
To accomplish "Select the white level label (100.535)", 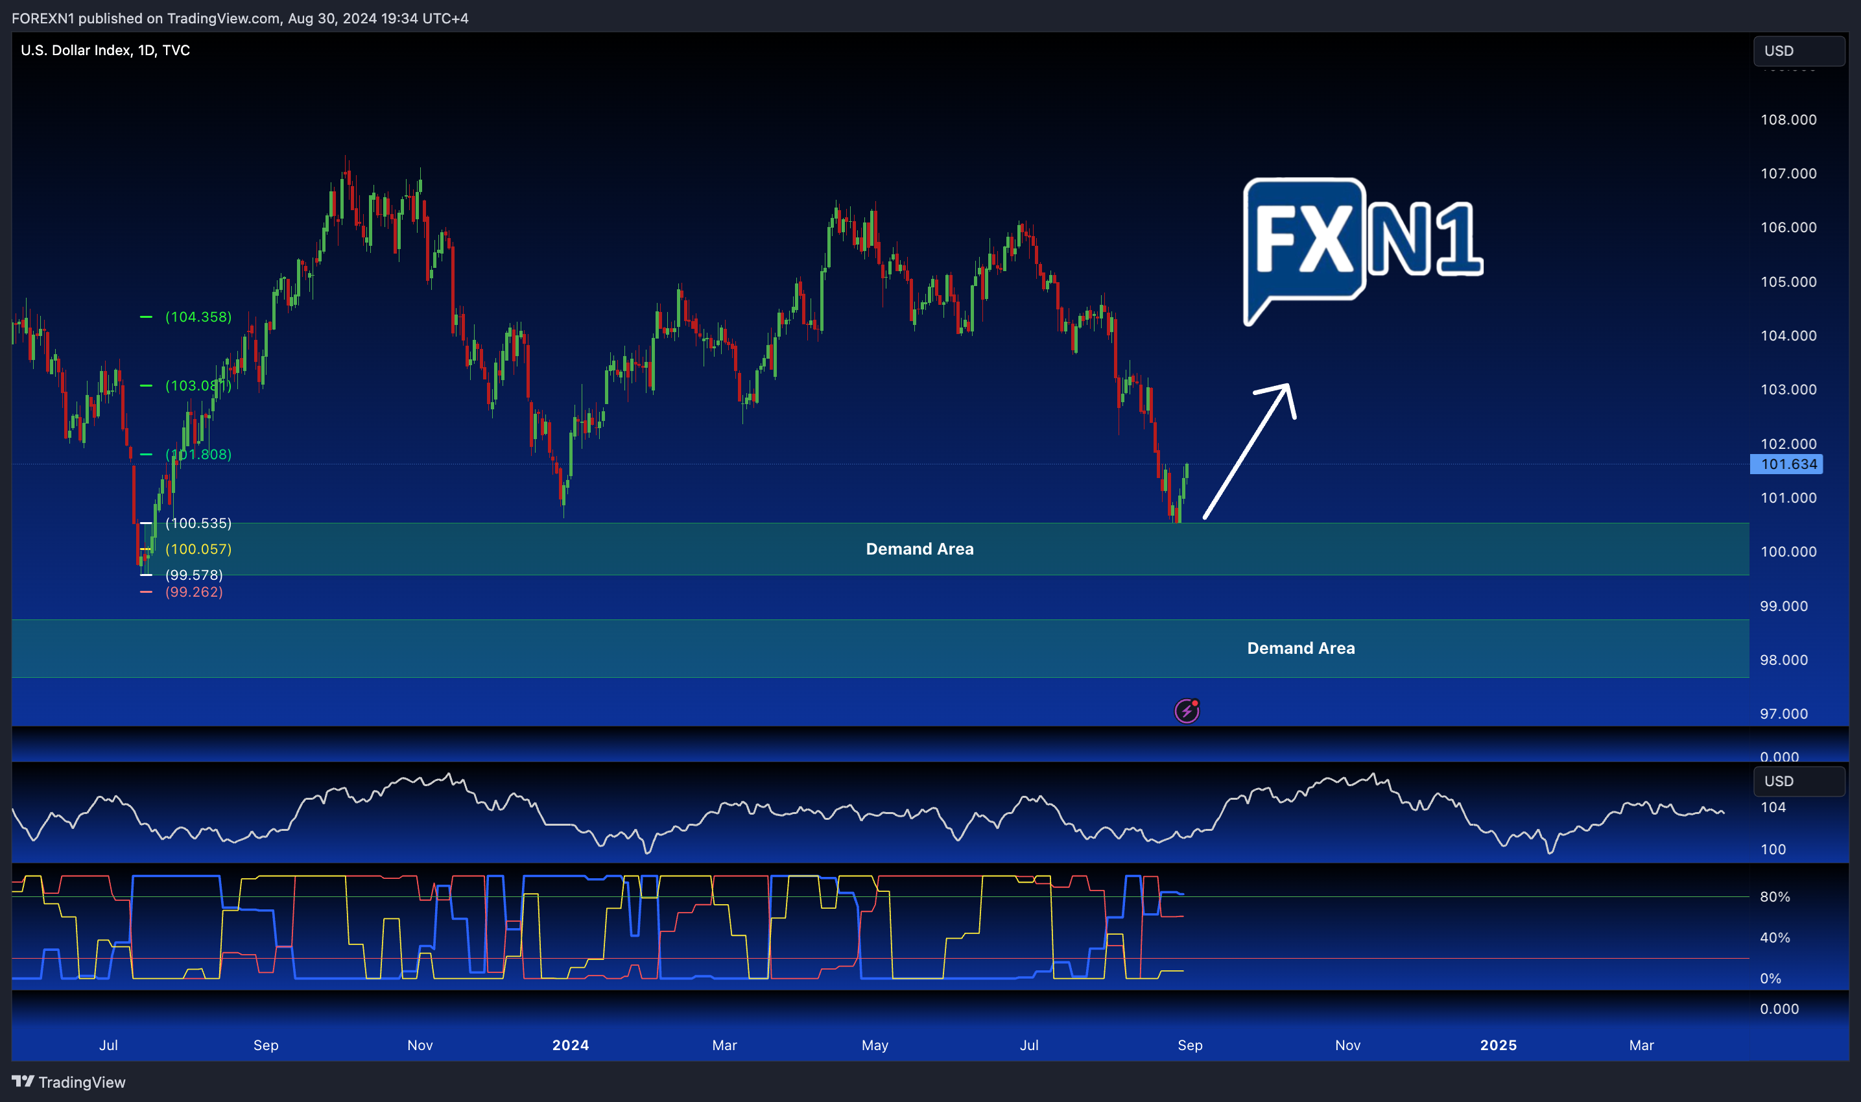I will click(x=198, y=523).
